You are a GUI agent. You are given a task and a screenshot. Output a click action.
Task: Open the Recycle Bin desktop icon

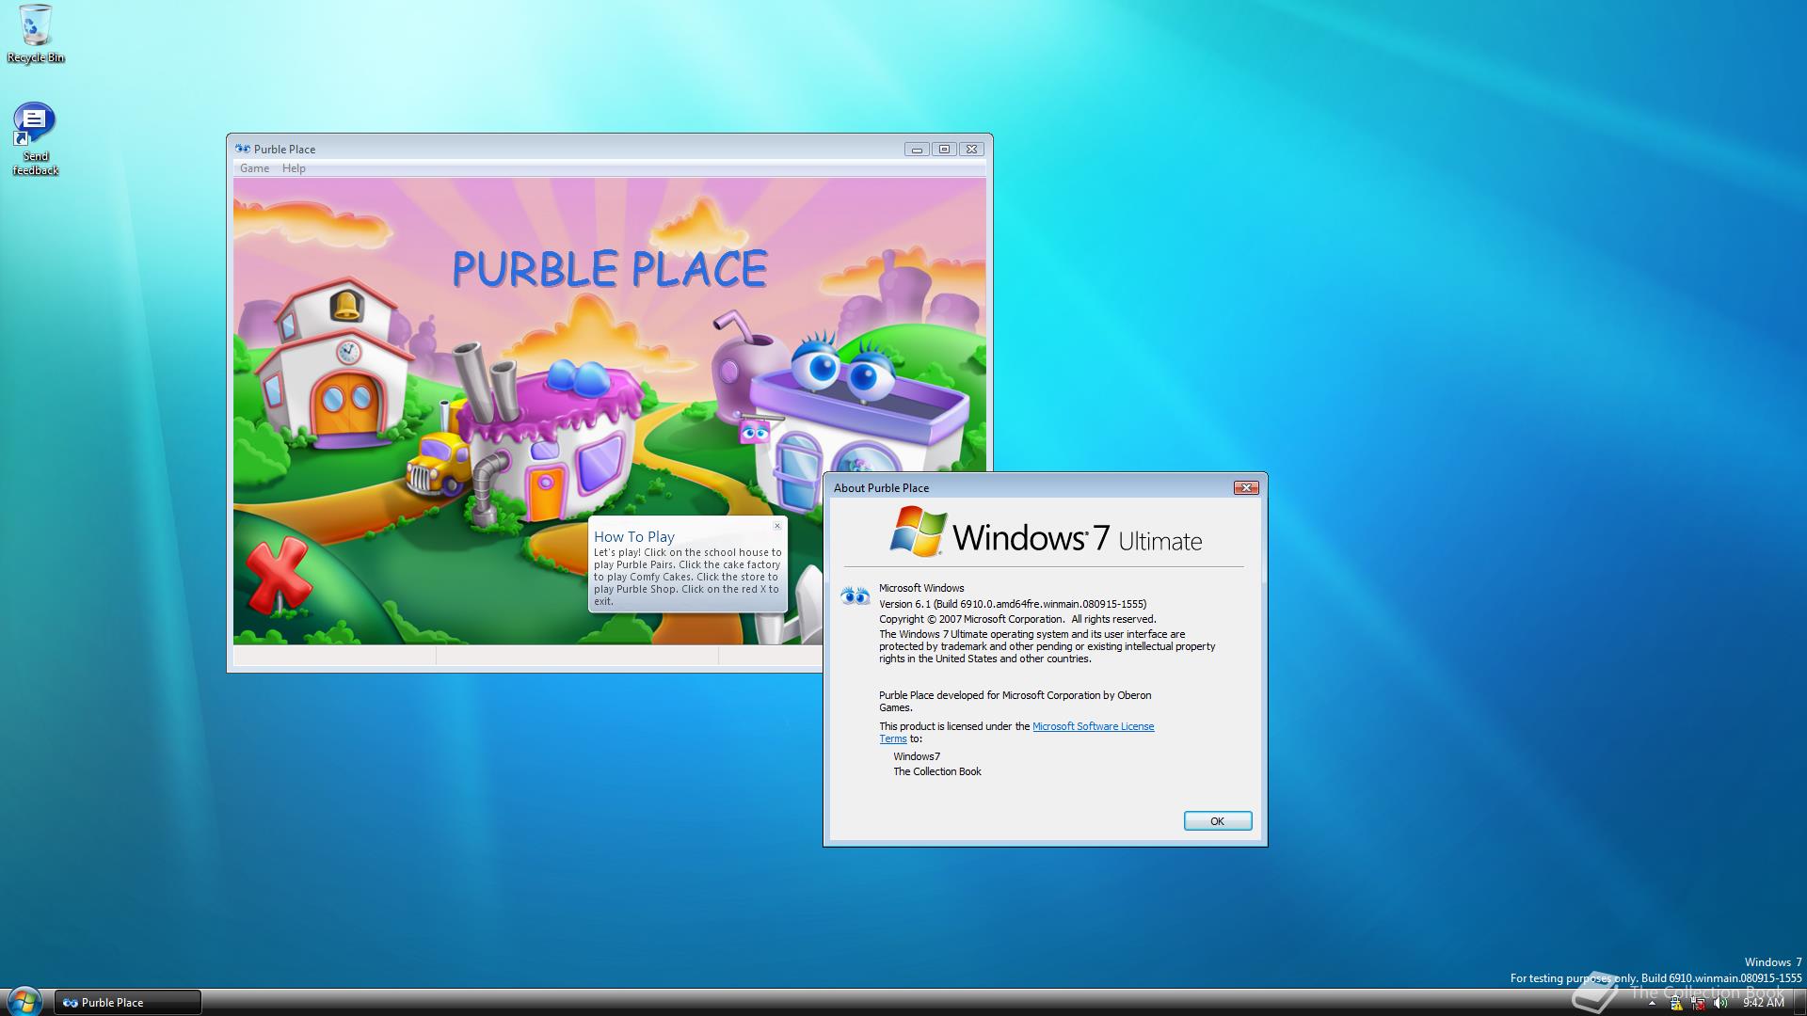(x=36, y=34)
